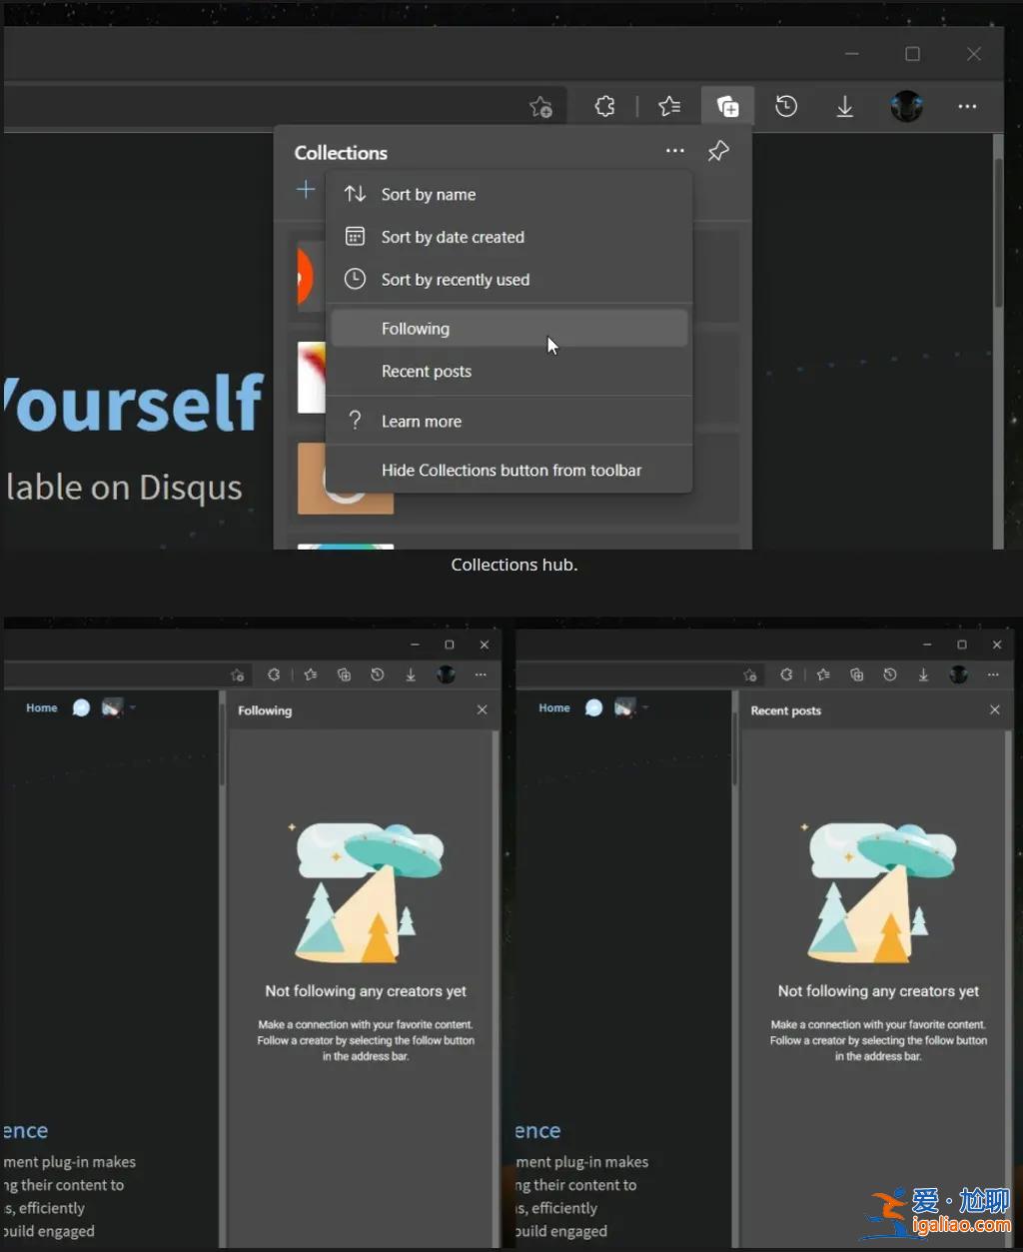This screenshot has height=1252, width=1023.
Task: Open the Extensions icon
Action: 604,106
